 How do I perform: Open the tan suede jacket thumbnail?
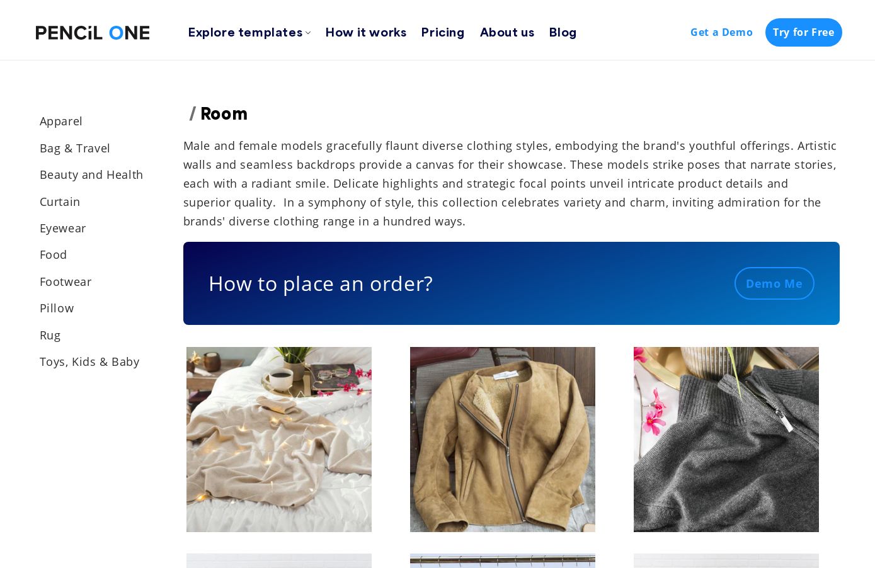(x=503, y=440)
